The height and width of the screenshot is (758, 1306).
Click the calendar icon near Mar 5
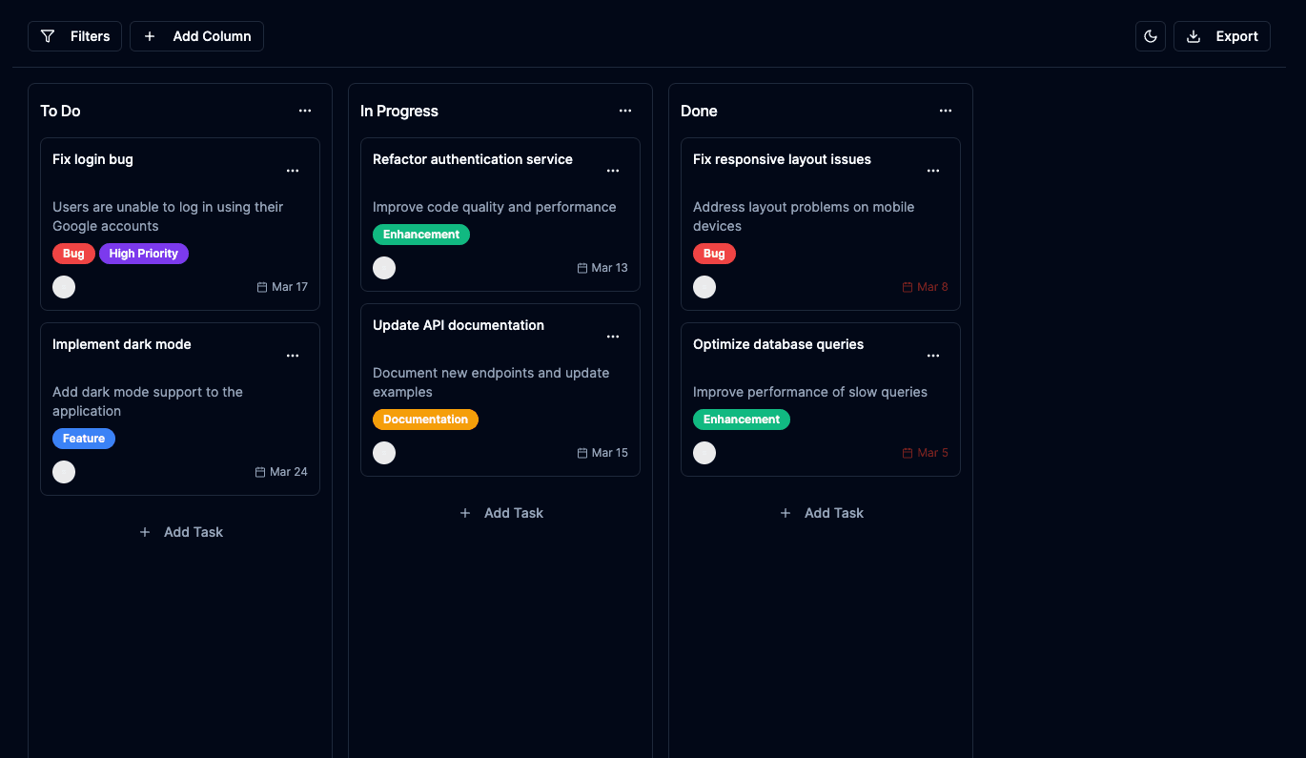click(907, 452)
